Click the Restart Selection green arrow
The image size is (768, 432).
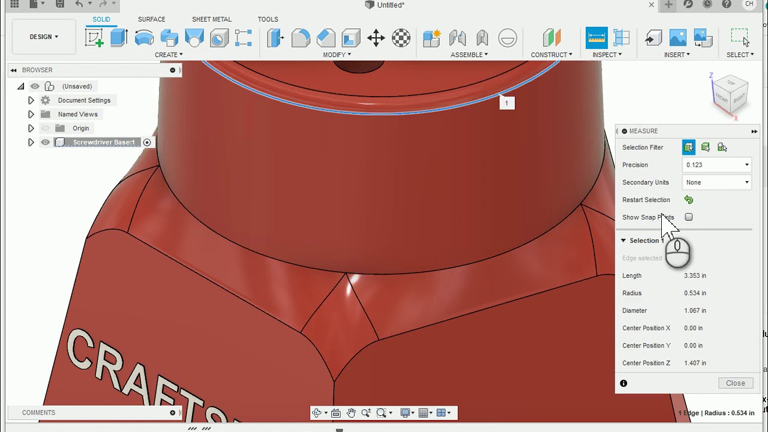[x=689, y=200]
